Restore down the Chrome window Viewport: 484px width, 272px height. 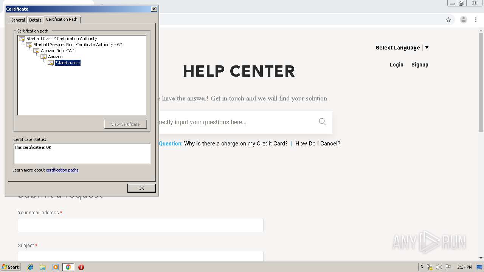click(462, 3)
